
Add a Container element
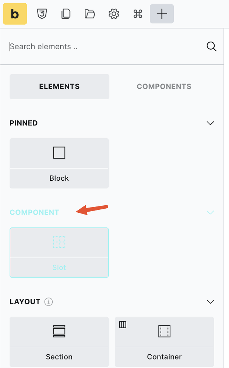[164, 342]
